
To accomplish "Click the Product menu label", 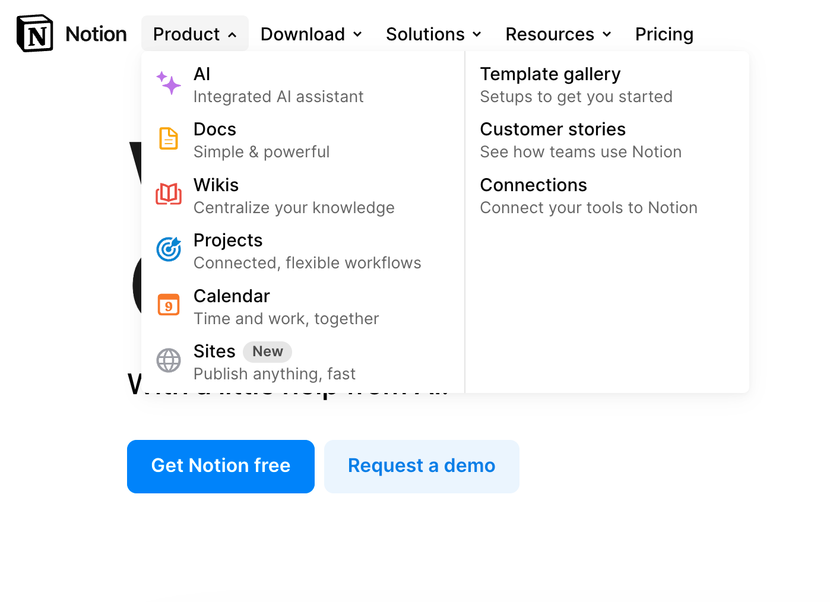I will 186,34.
